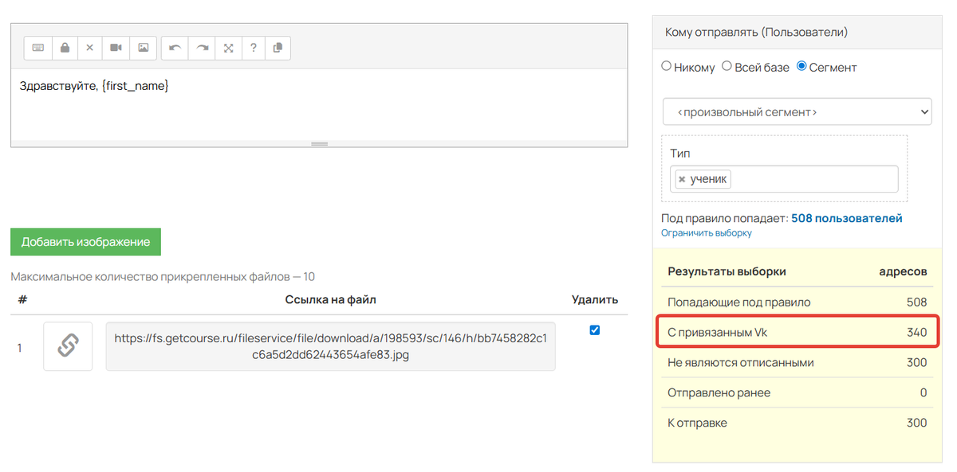Expand the editor to fullscreen

pyautogui.click(x=228, y=48)
